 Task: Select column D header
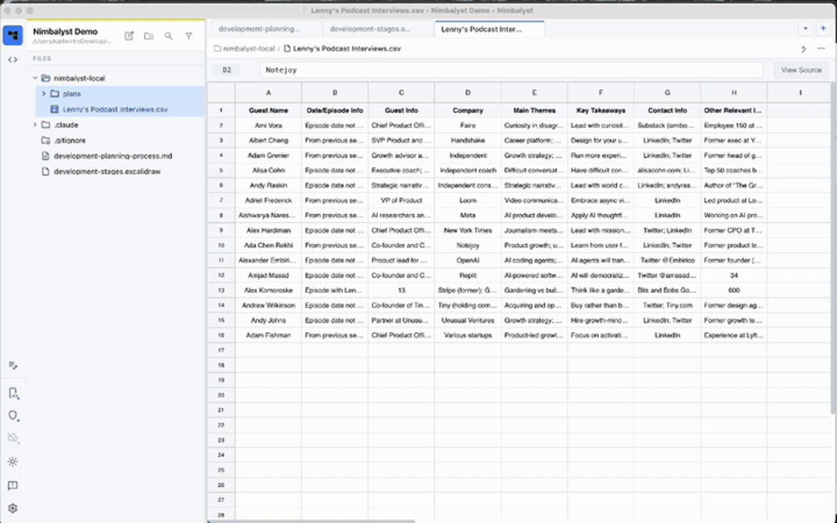click(x=468, y=93)
